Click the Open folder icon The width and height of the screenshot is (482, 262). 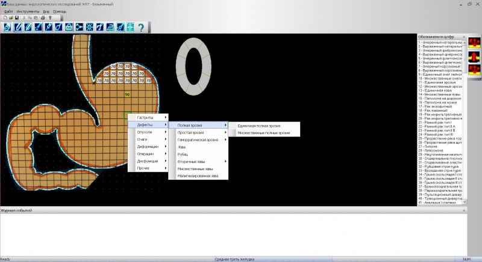(x=11, y=18)
